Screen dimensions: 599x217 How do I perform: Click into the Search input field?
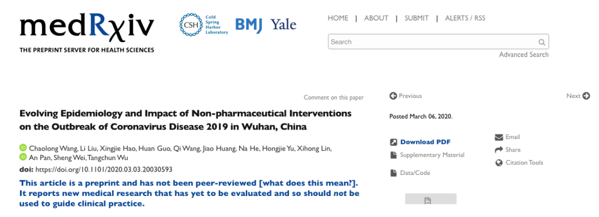438,42
